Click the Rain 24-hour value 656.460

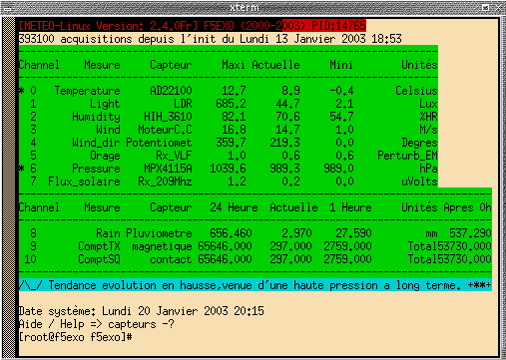click(231, 233)
